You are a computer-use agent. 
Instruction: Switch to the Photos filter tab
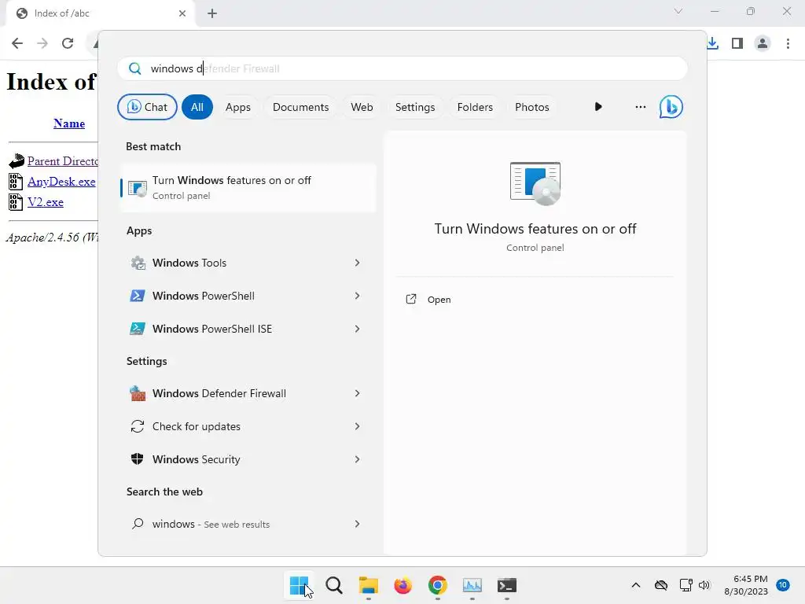tap(532, 107)
